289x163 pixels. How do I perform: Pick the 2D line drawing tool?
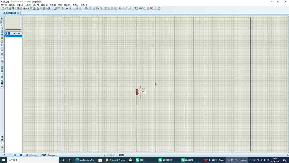pos(2,64)
